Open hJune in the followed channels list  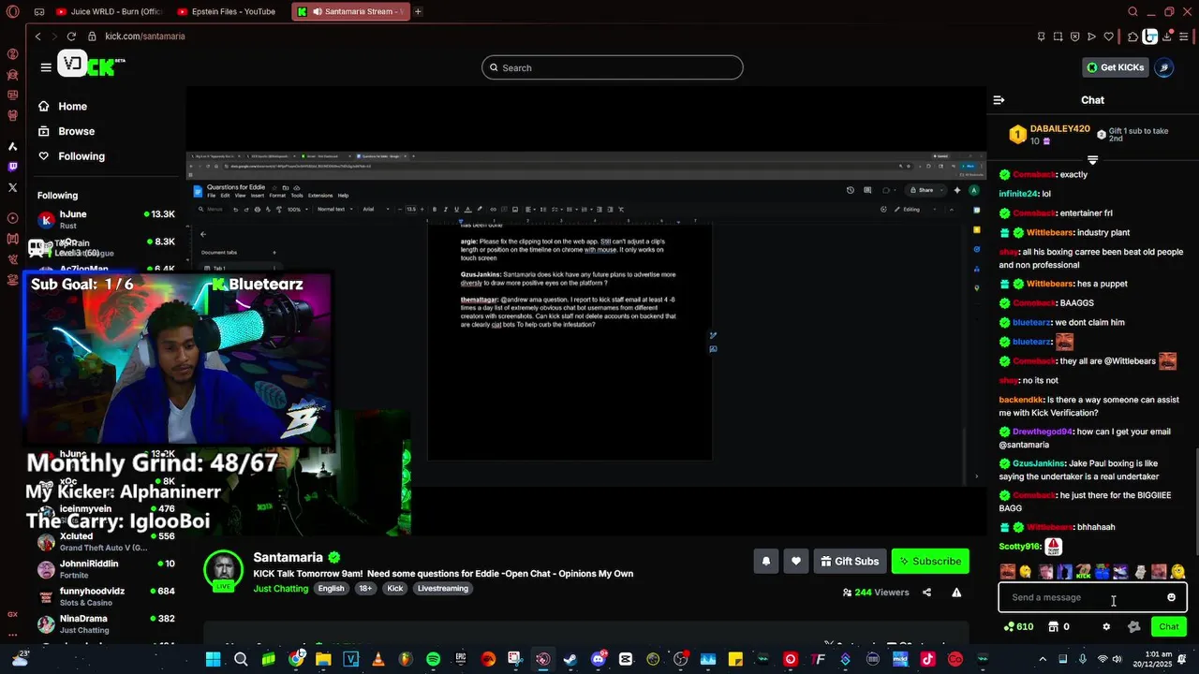click(x=106, y=220)
